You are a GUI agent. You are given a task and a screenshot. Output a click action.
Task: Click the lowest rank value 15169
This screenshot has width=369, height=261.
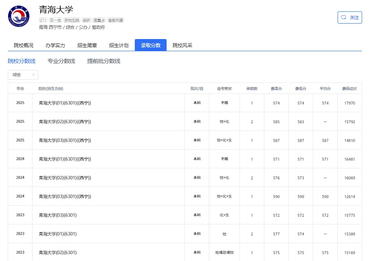coord(350,253)
